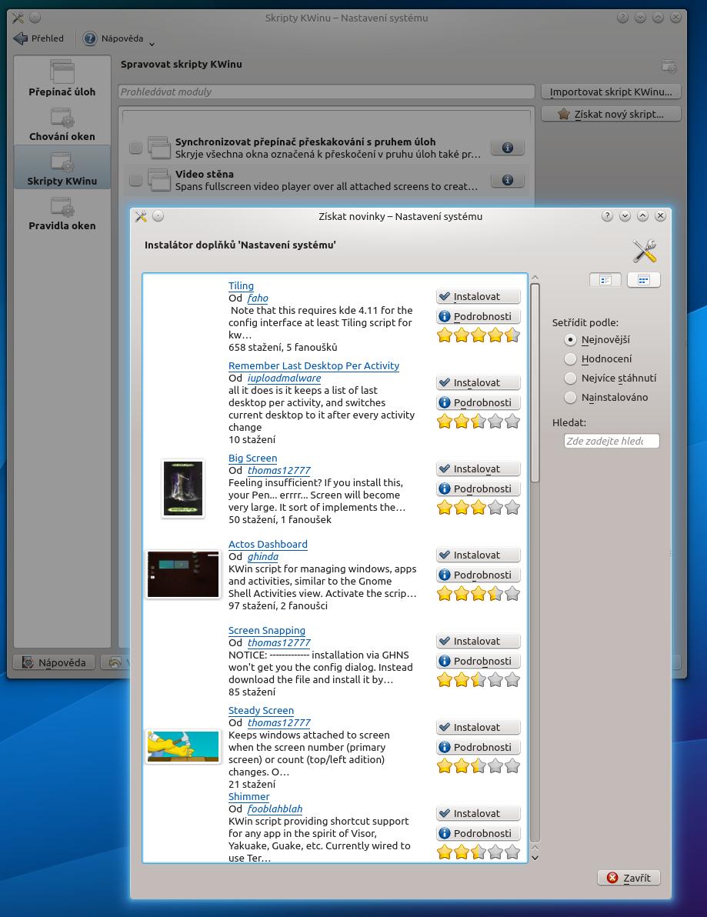Viewport: 707px width, 917px height.
Task: Click Steady Screen preview thumbnail
Action: 183,746
